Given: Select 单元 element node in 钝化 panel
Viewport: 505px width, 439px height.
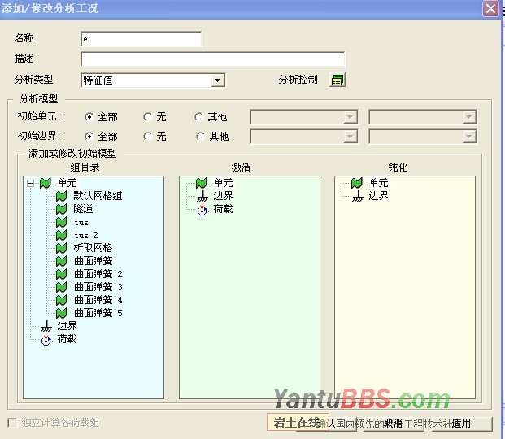Looking at the screenshot, I should 378,183.
